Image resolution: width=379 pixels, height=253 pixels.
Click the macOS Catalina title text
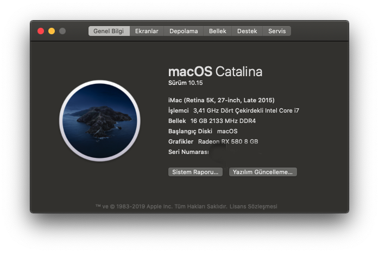[215, 71]
